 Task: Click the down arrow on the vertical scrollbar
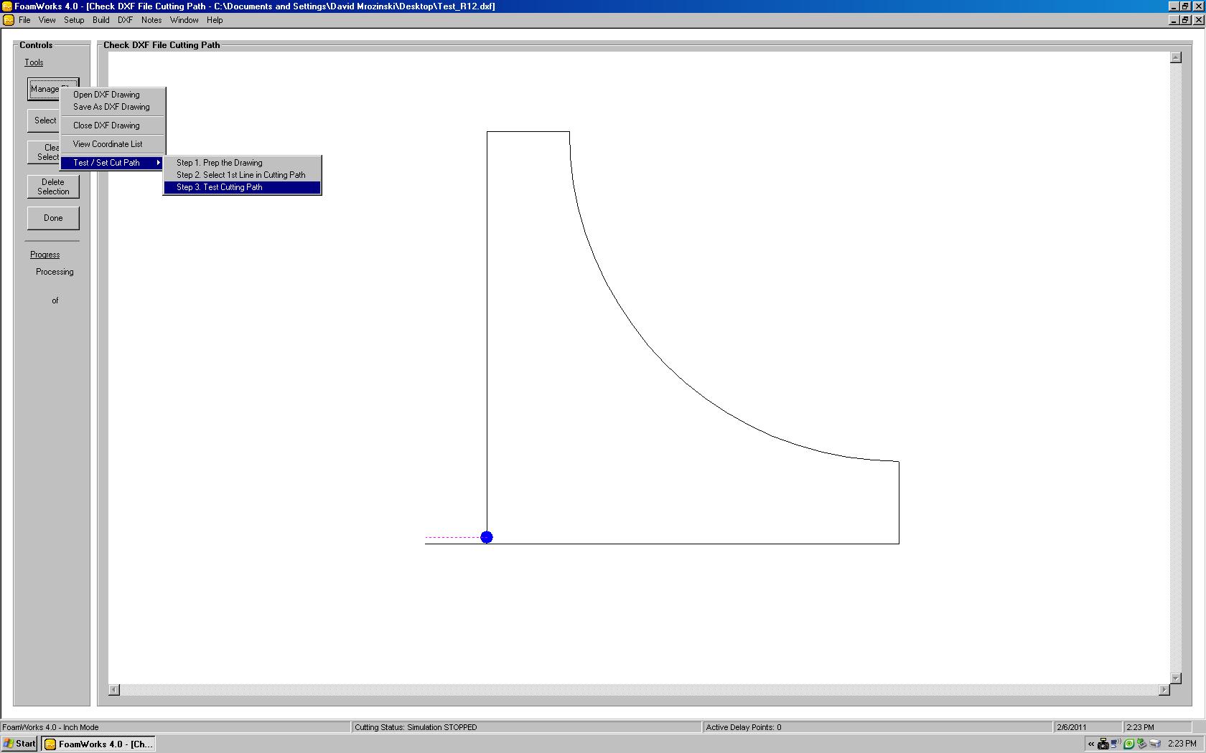click(x=1176, y=678)
